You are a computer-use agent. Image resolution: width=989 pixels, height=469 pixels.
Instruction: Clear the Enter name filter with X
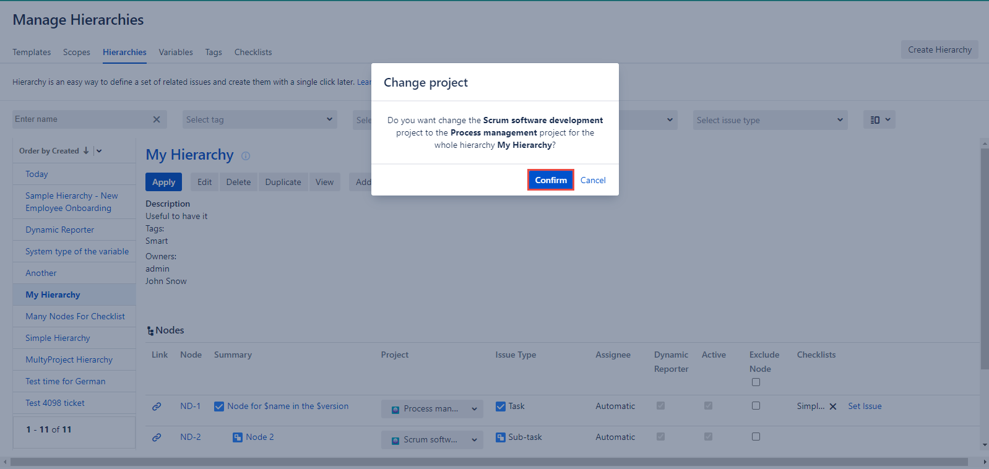[157, 119]
